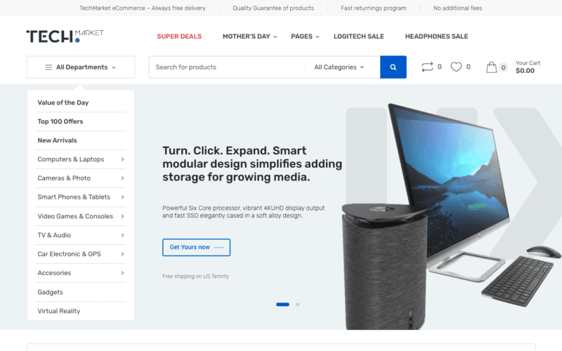Click the Get Yours now button
The image size is (562, 351).
point(197,248)
